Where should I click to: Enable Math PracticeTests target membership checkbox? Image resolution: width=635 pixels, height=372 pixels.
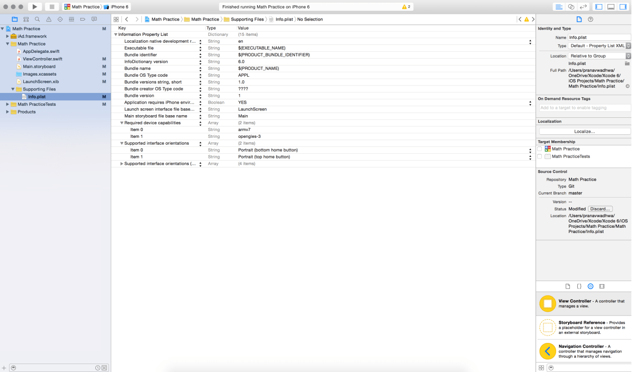[x=540, y=156]
